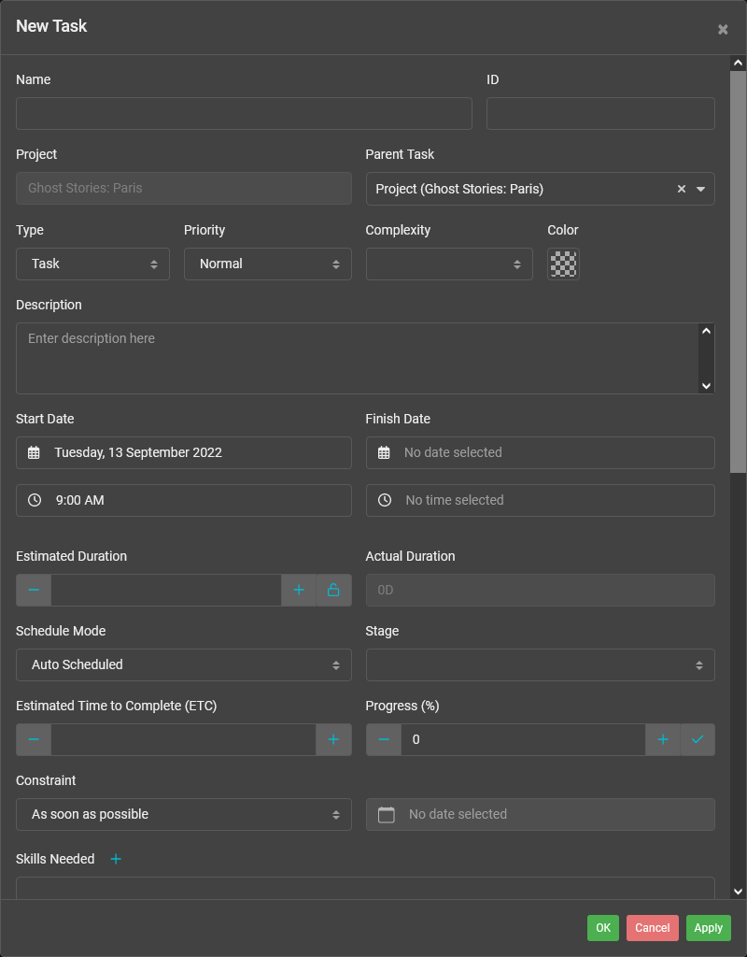Confirm the new task with OK
Screen dimensions: 747x957
pos(602,928)
